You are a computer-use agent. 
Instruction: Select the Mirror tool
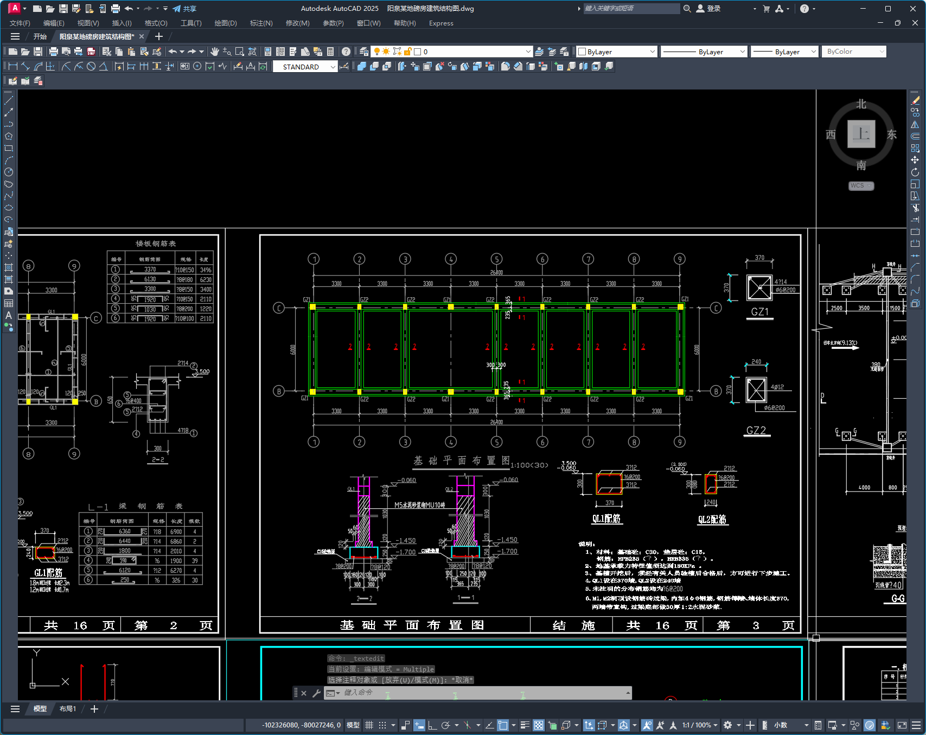point(915,124)
